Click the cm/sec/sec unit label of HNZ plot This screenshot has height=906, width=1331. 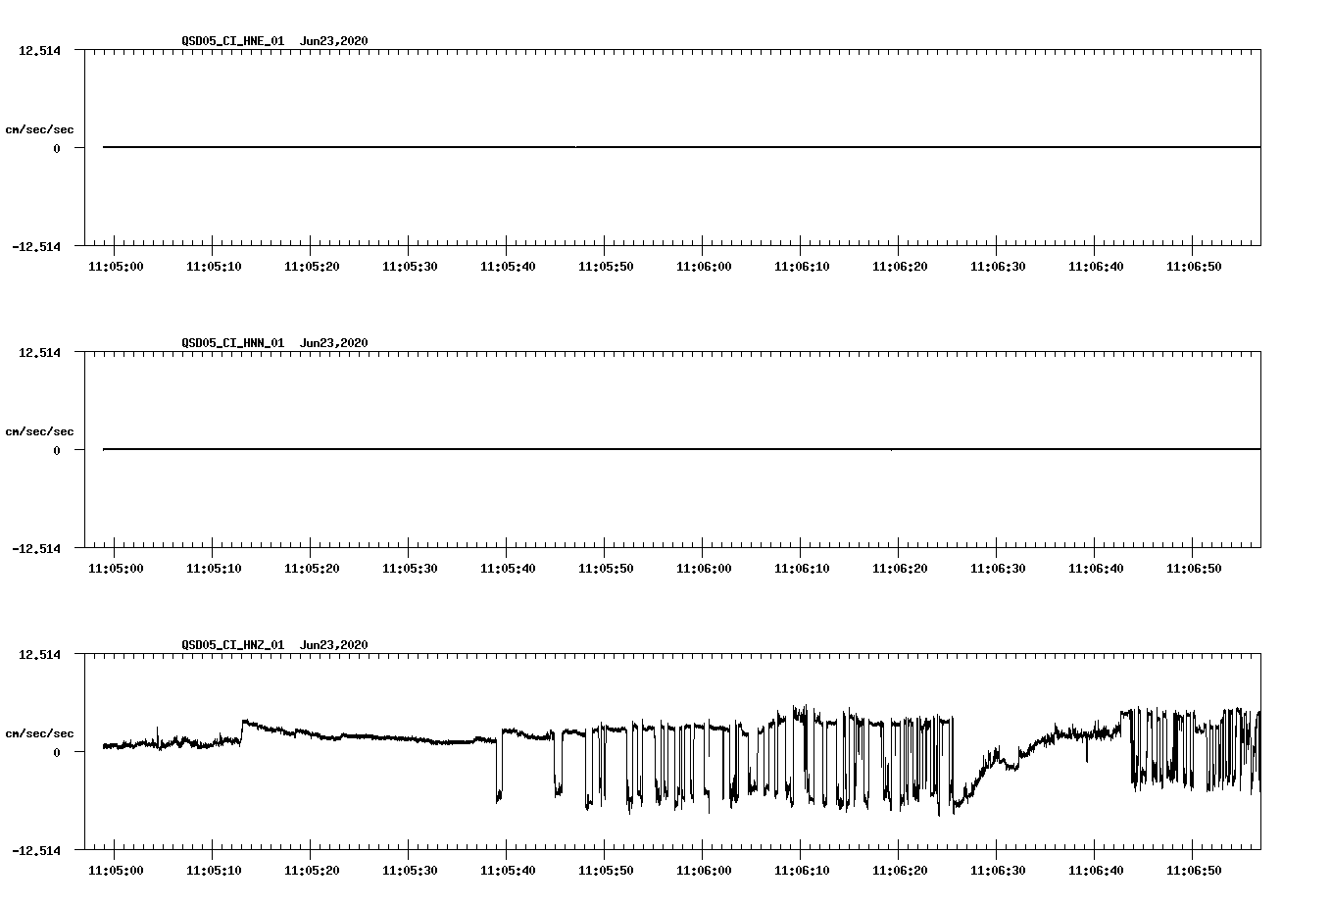(39, 733)
